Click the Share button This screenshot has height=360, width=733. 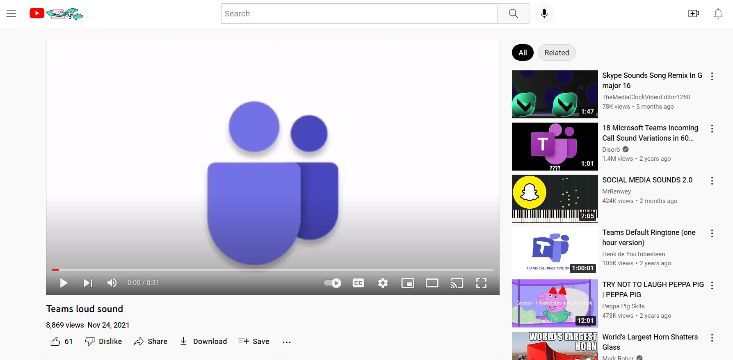coord(151,342)
